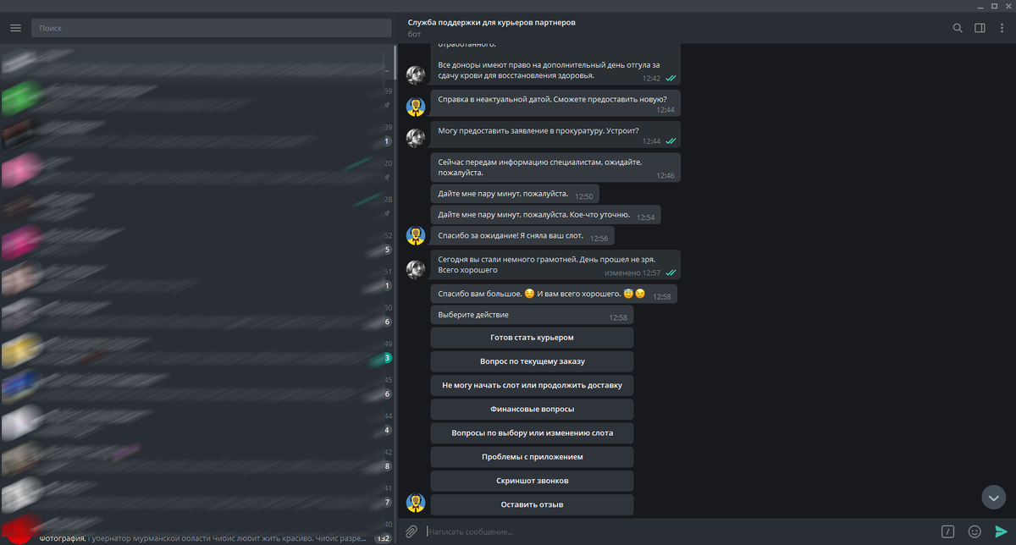
Task: Click bot avatar next to 'Оставить отзыв'
Action: click(x=415, y=504)
